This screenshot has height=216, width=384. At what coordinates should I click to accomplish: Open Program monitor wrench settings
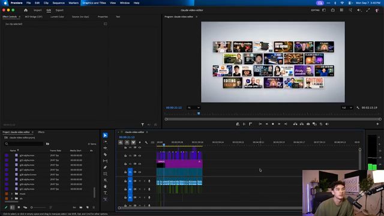tap(358, 107)
